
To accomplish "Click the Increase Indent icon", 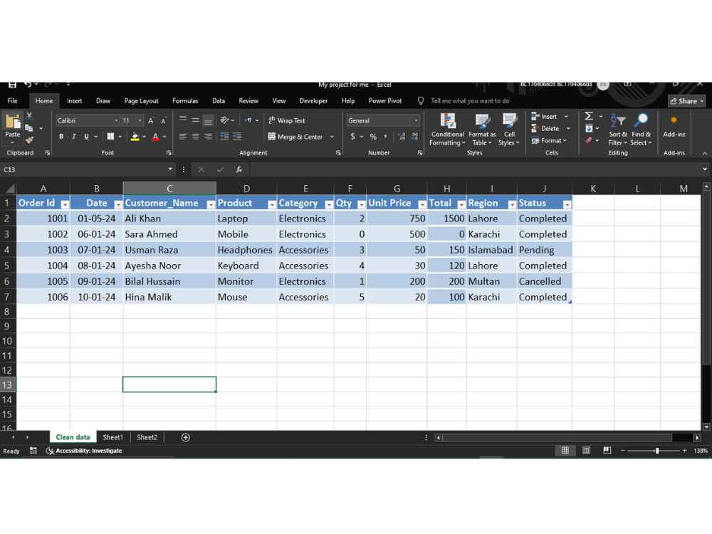I will pyautogui.click(x=237, y=136).
